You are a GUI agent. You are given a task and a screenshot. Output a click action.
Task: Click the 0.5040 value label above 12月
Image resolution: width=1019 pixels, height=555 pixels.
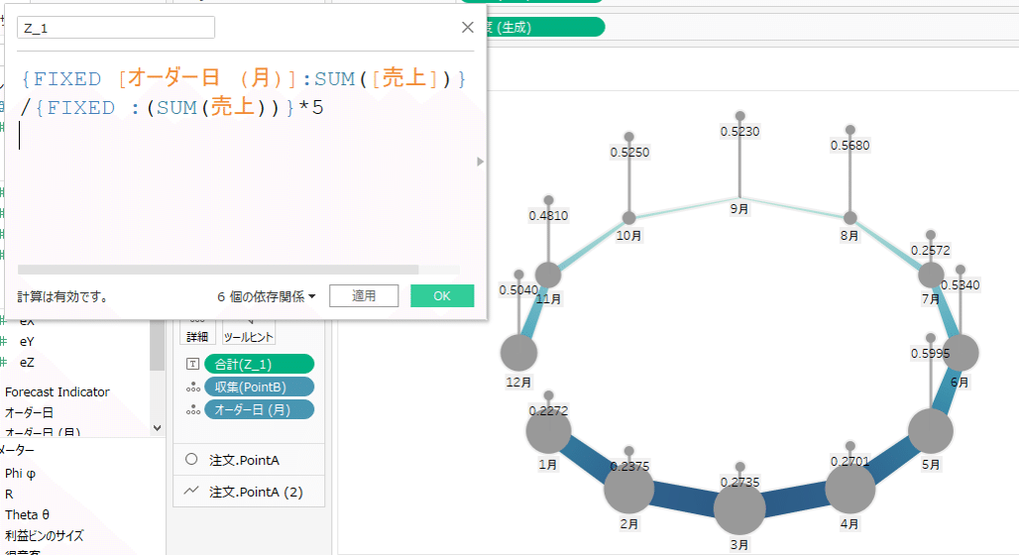(518, 289)
